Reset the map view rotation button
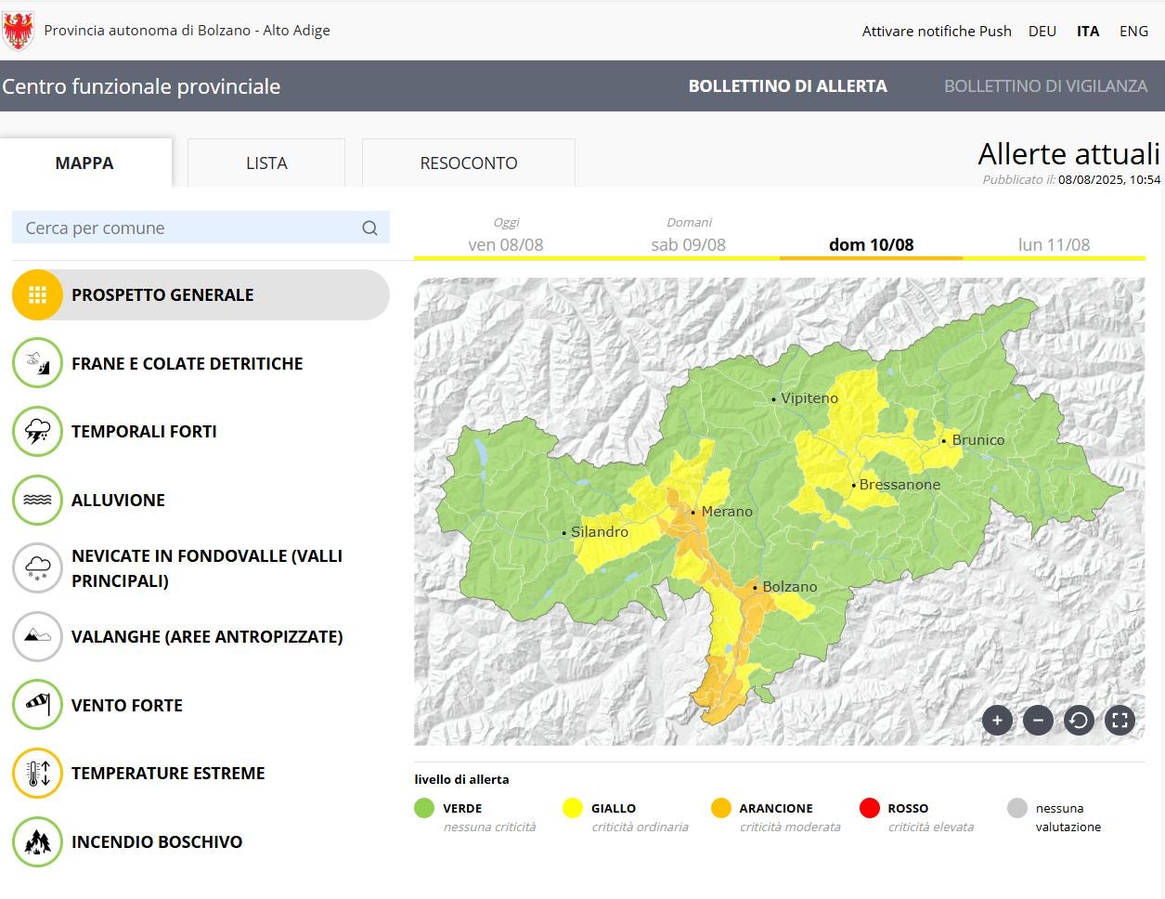 (1079, 720)
